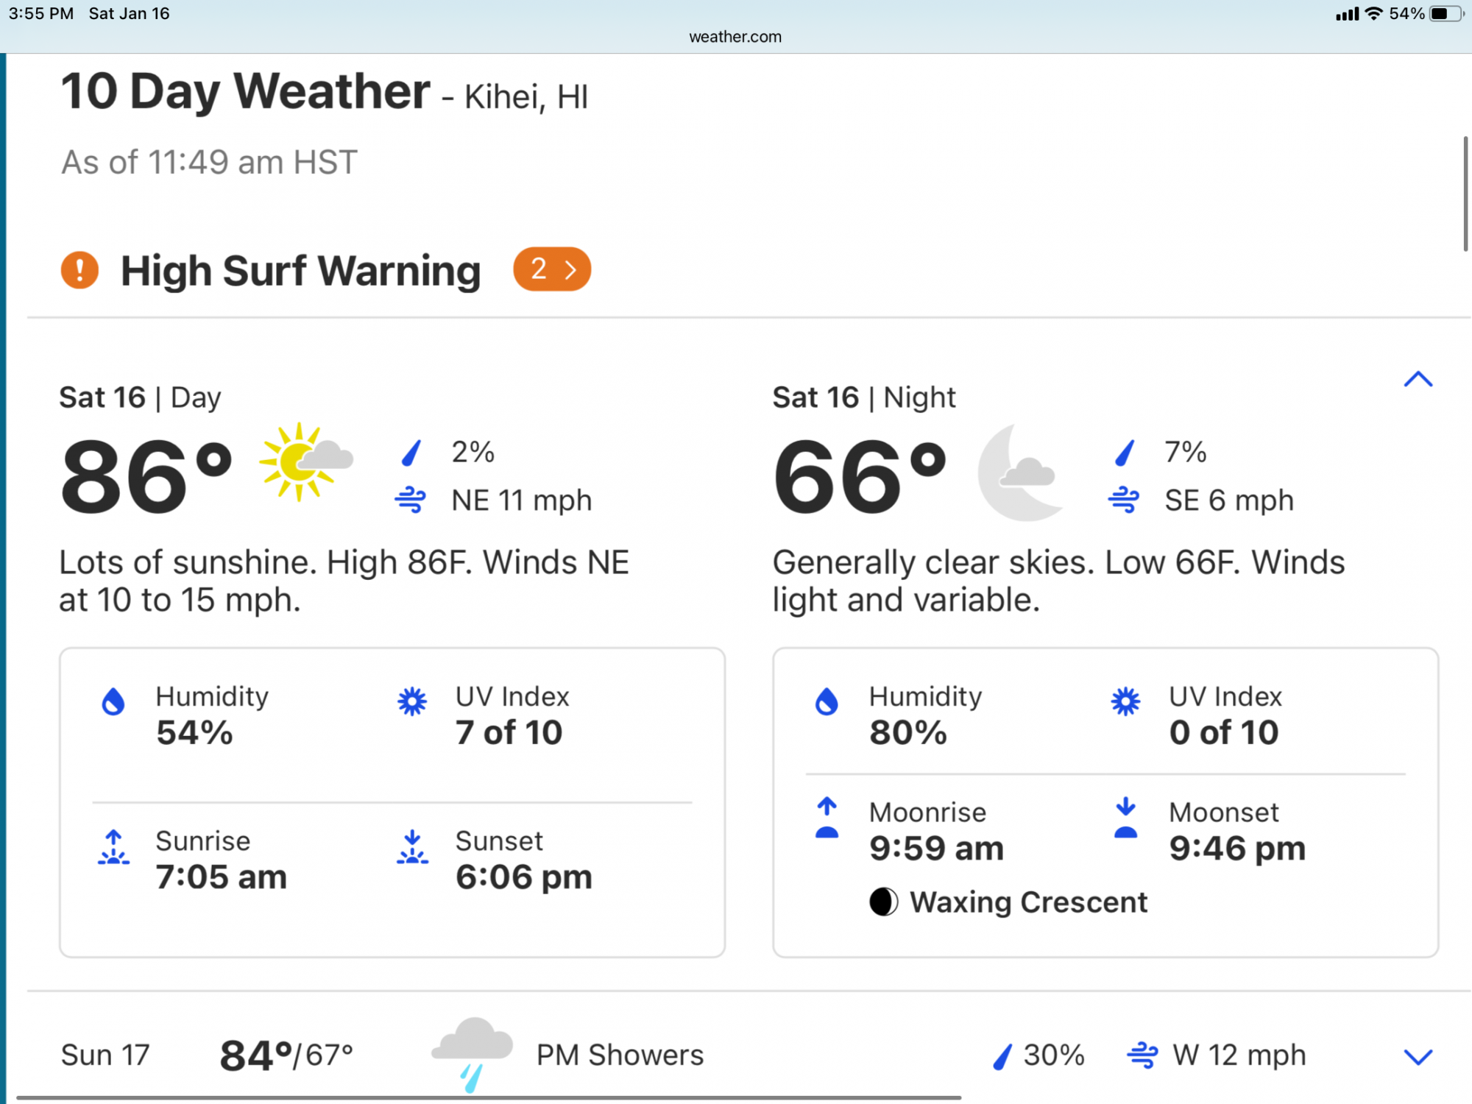This screenshot has height=1104, width=1472.
Task: Click the Moonrise arrow icon
Action: (x=827, y=818)
